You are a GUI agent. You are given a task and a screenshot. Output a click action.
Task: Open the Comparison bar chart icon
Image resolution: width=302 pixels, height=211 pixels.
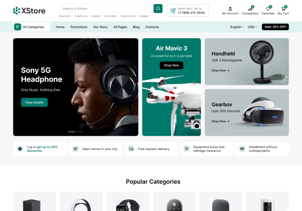(x=250, y=9)
